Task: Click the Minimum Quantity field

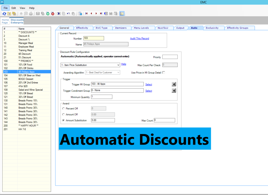Action: tap(102, 97)
